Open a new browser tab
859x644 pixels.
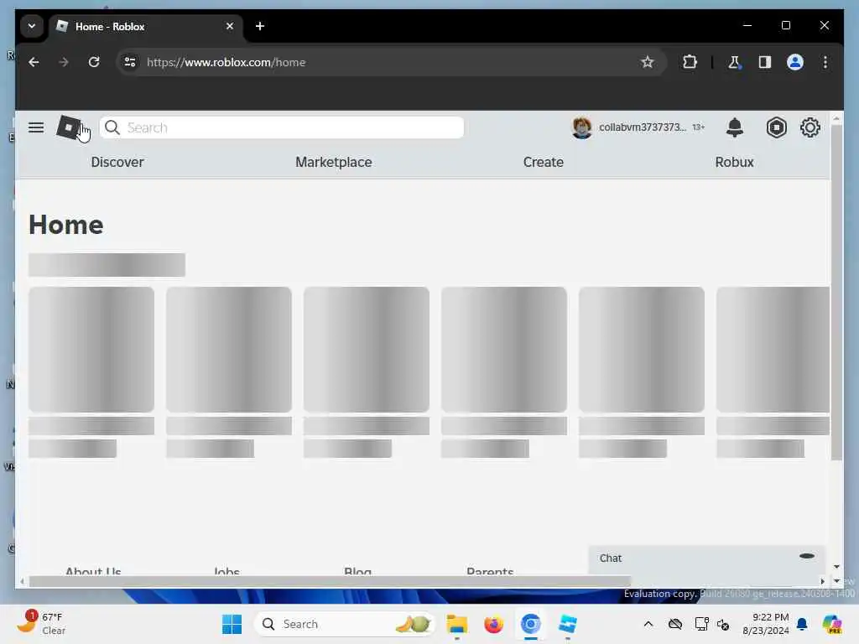tap(260, 26)
